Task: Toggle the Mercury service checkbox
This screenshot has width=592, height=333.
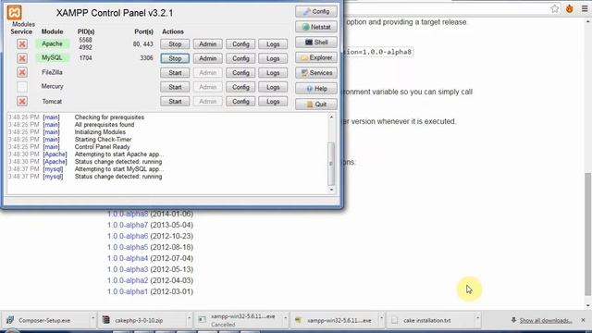Action: click(22, 86)
